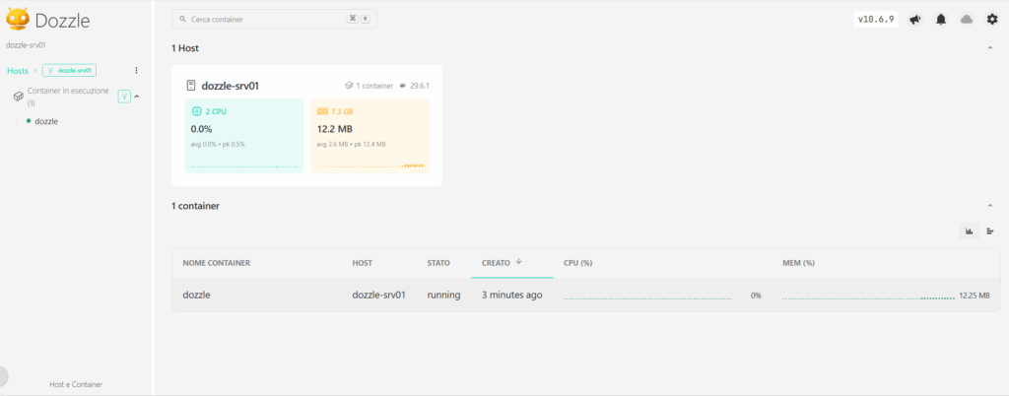
Task: Click the cloud icon in header
Action: coord(967,20)
